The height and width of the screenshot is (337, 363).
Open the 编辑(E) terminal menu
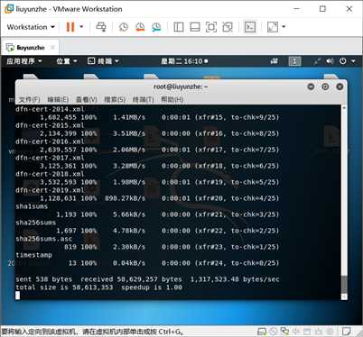click(58, 99)
